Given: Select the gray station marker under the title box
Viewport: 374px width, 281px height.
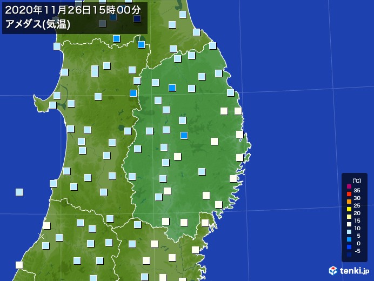Looking at the screenshot, I should point(103,23).
